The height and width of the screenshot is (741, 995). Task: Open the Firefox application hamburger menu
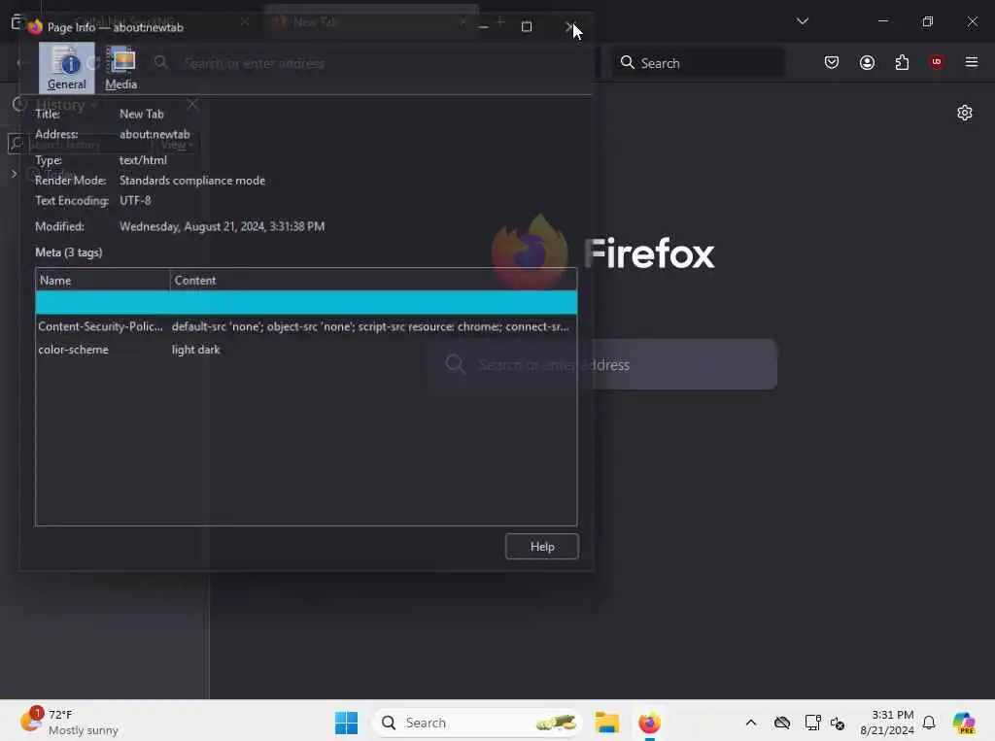pyautogui.click(x=972, y=62)
